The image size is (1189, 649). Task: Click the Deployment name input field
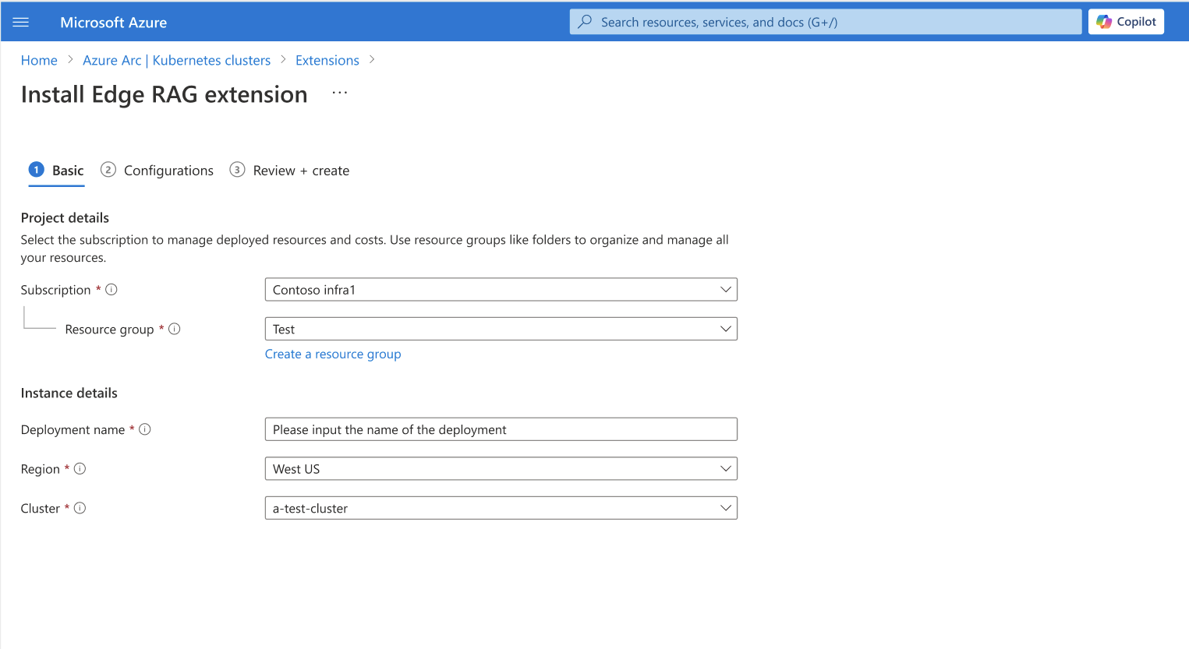click(501, 429)
